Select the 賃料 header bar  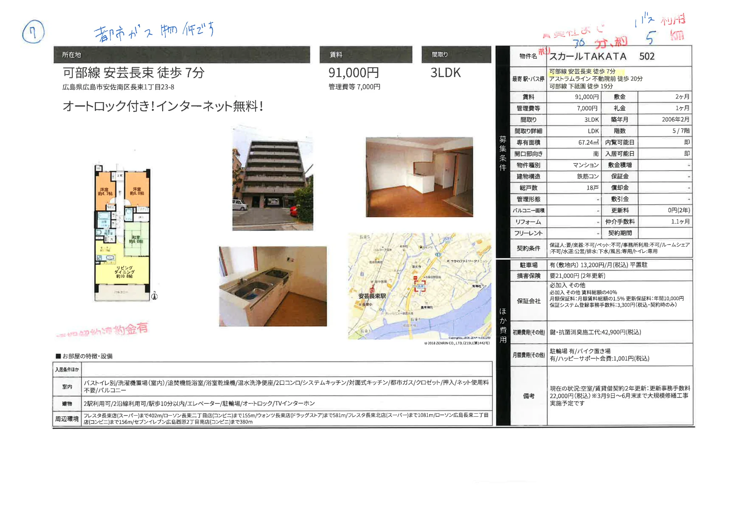[x=366, y=55]
